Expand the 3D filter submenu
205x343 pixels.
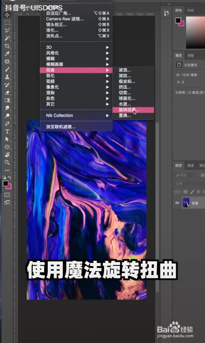76,47
